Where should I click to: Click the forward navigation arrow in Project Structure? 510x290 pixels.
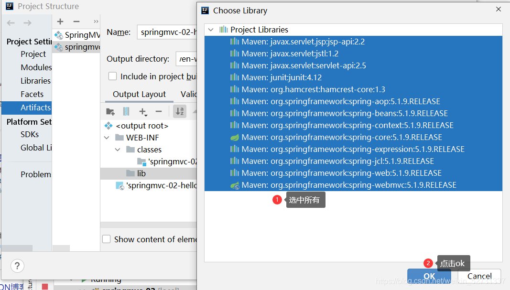28,23
